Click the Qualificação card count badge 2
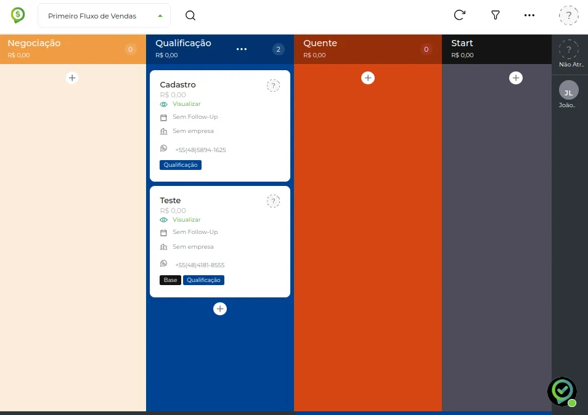The image size is (588, 415). (x=278, y=49)
